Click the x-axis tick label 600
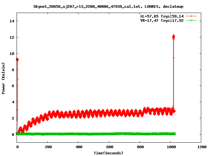 click(110, 147)
